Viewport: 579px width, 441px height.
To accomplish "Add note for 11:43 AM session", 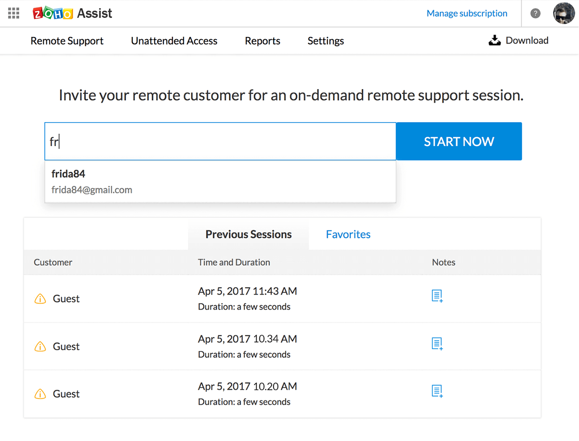I will point(437,296).
